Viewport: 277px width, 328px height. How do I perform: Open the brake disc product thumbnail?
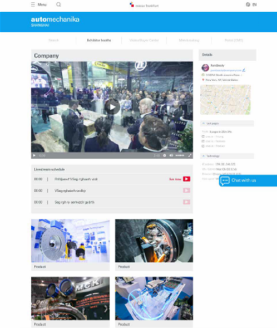(71, 241)
